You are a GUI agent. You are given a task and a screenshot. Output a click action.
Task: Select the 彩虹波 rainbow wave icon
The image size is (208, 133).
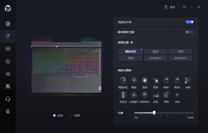tap(123, 95)
